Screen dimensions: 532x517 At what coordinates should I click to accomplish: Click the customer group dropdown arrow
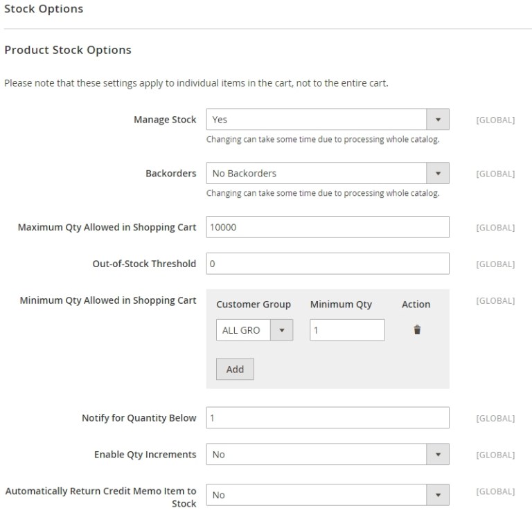click(281, 330)
